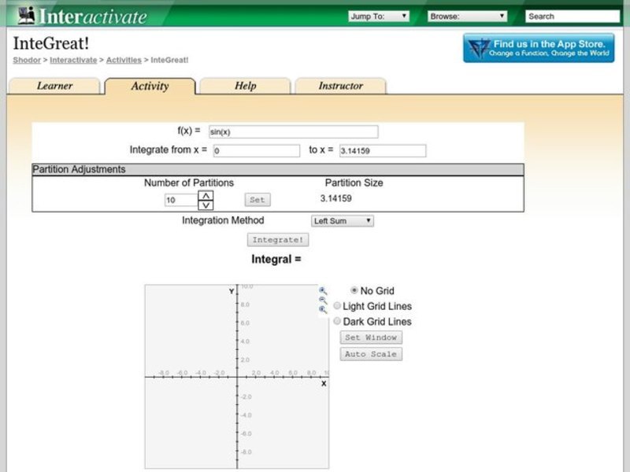Switch to the Learner tab
The image size is (630, 472).
tap(54, 87)
